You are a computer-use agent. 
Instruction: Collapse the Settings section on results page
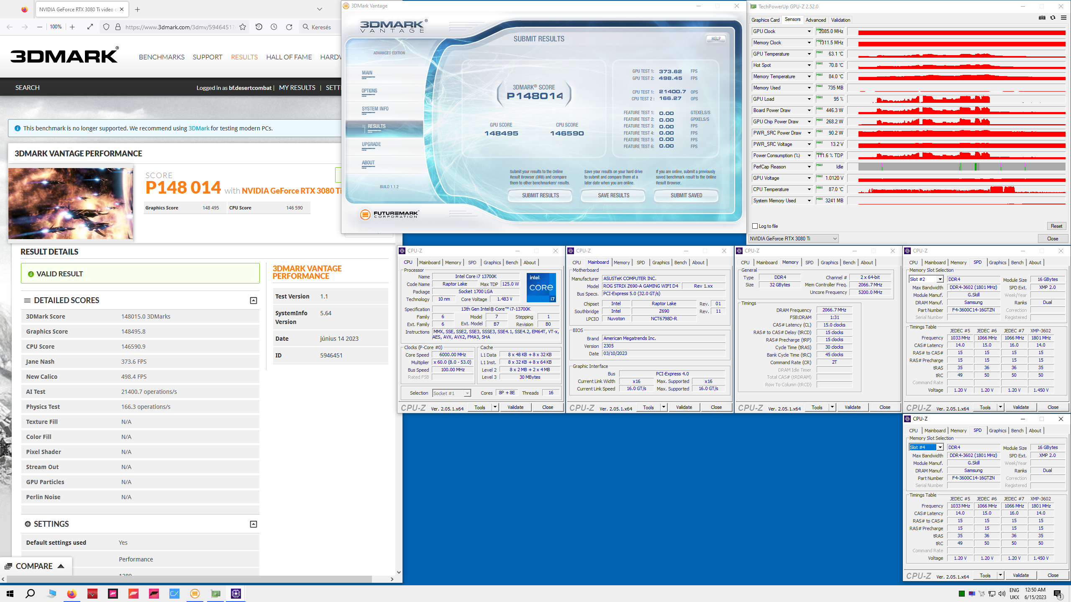pos(254,524)
